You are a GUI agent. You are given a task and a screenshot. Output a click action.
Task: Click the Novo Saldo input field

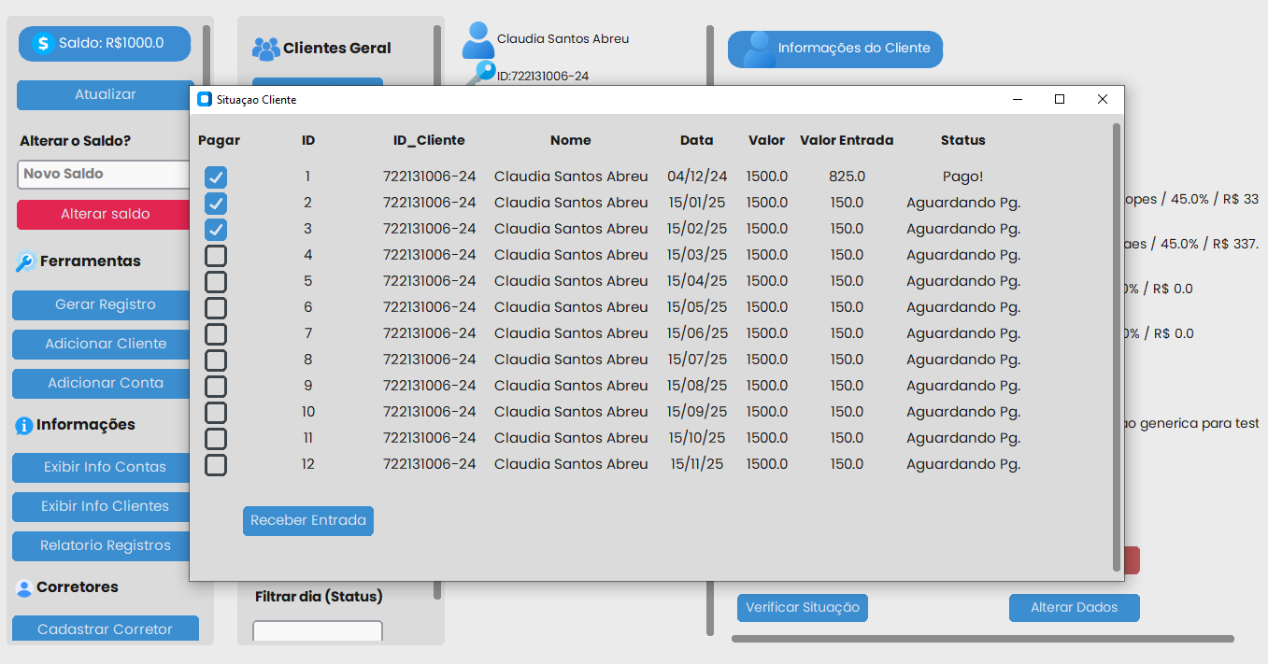point(105,174)
